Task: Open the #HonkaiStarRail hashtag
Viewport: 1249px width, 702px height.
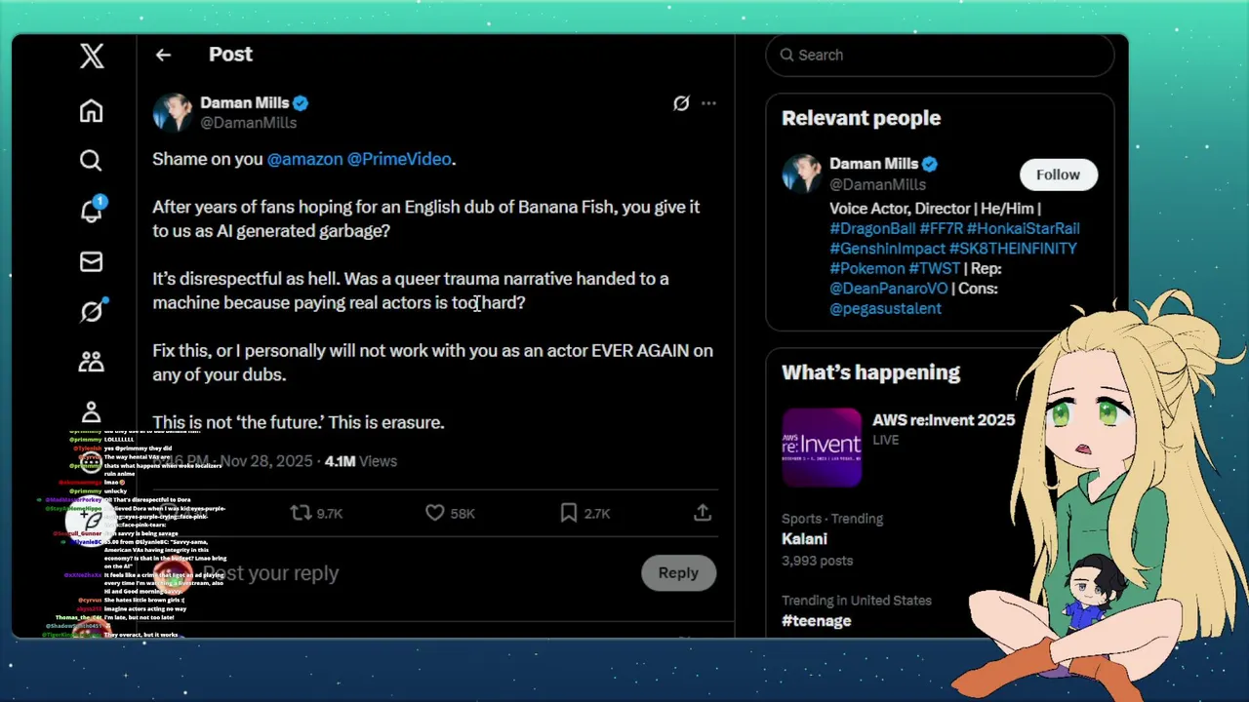Action: [x=1023, y=228]
